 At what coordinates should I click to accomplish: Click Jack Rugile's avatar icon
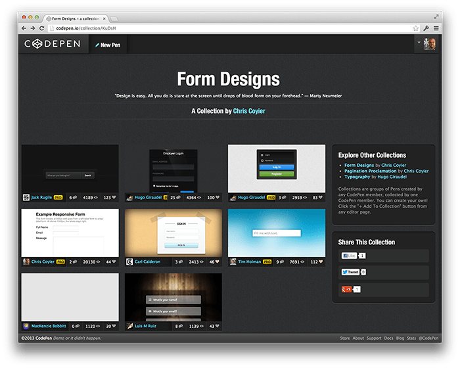point(26,198)
